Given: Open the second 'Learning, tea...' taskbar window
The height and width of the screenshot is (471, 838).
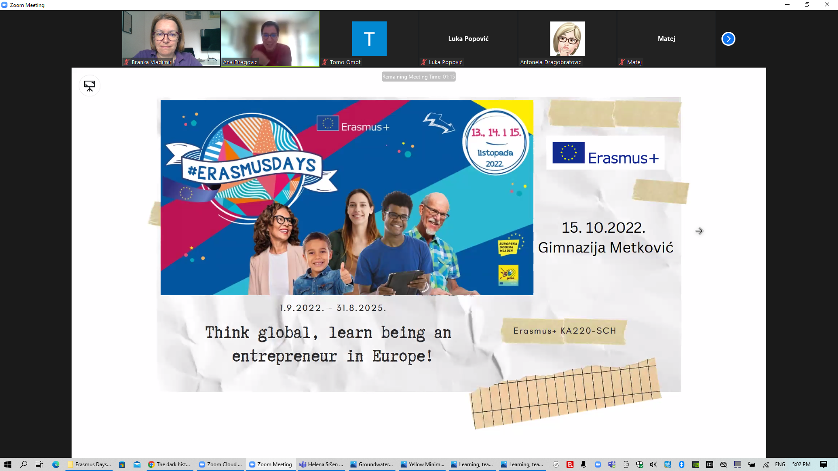Looking at the screenshot, I should tap(522, 464).
